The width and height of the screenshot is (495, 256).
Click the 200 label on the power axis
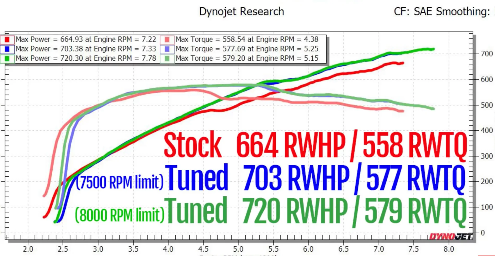pos(487,181)
